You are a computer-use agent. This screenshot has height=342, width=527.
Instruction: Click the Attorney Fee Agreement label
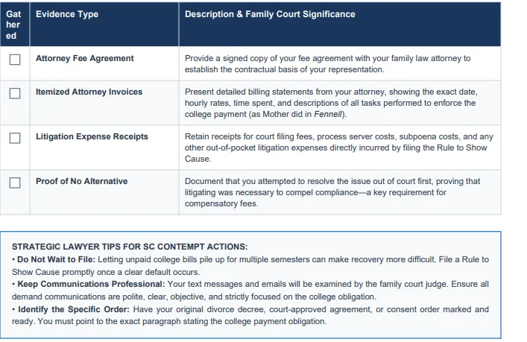pos(85,58)
